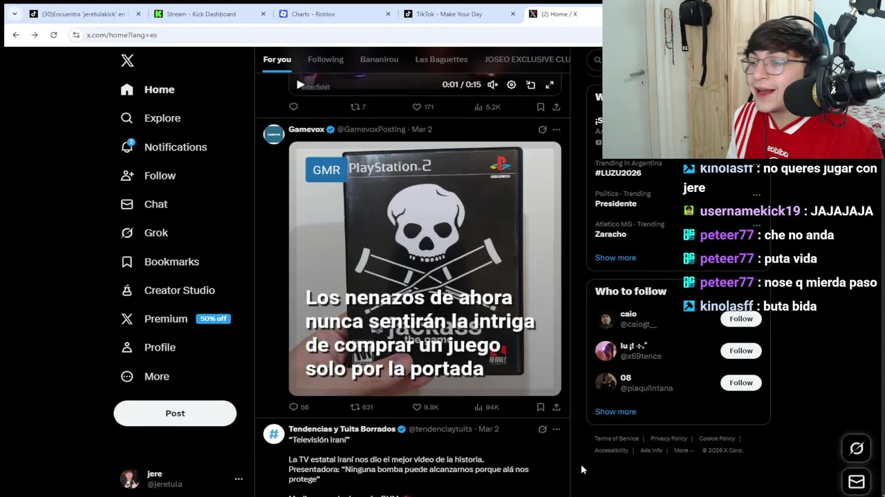The width and height of the screenshot is (885, 497).
Task: Reply to the Gamevox post with 56 replies
Action: pyautogui.click(x=299, y=407)
